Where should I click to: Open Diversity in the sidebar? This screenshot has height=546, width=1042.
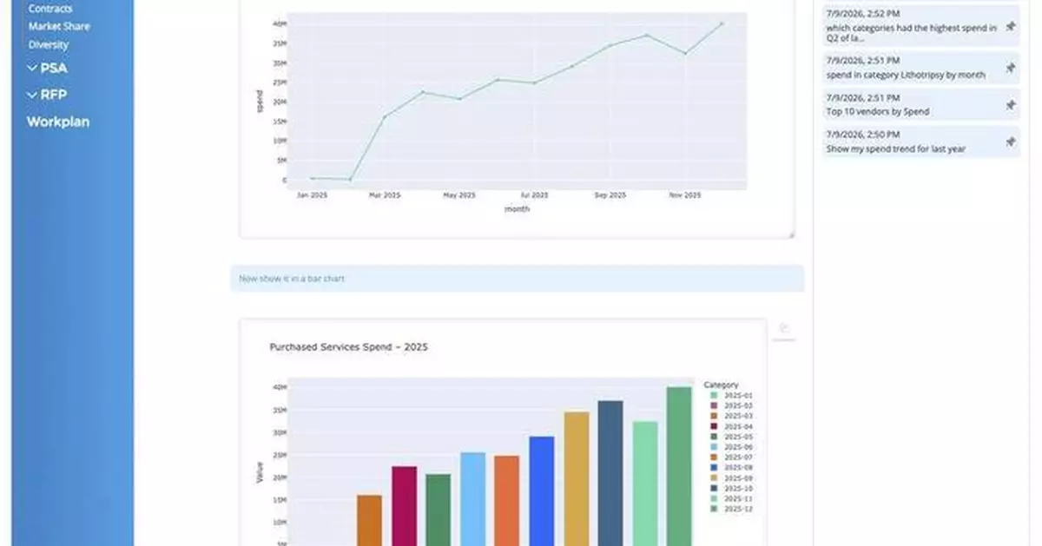point(49,44)
